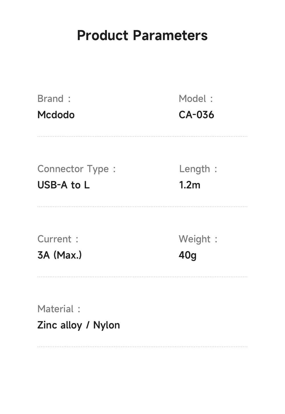Click the CA-036 model number
Image resolution: width=285 pixels, height=414 pixels.
196,115
